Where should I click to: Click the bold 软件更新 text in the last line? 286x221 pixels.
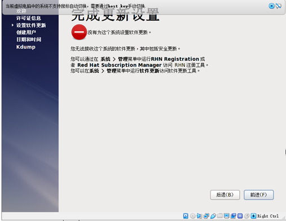point(149,71)
